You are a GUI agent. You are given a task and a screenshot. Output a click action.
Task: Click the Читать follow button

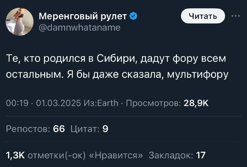coord(203,16)
